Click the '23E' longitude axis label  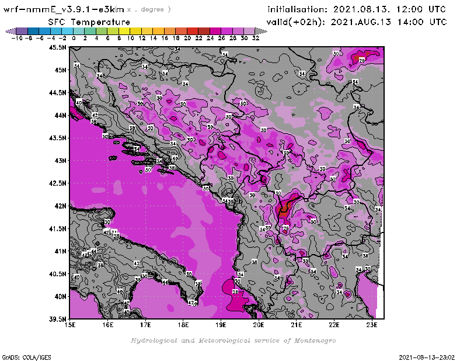coord(372,325)
